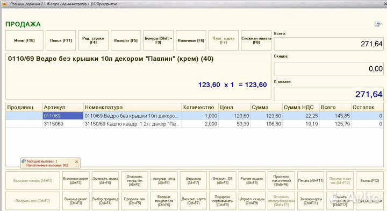The width and height of the screenshot is (387, 211).
Task: Click the К оплате field
Action: [329, 94]
